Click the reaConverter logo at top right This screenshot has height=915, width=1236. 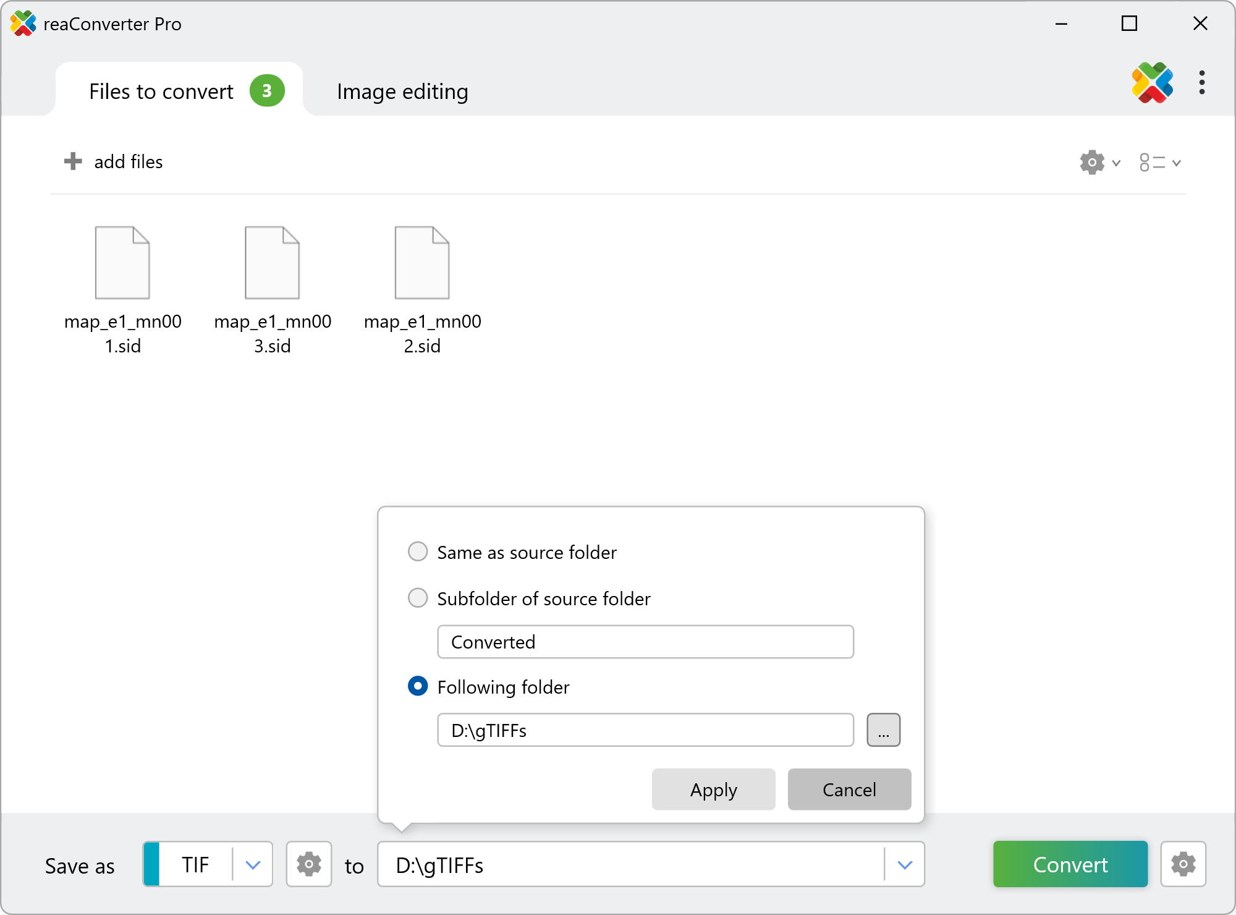[1152, 83]
